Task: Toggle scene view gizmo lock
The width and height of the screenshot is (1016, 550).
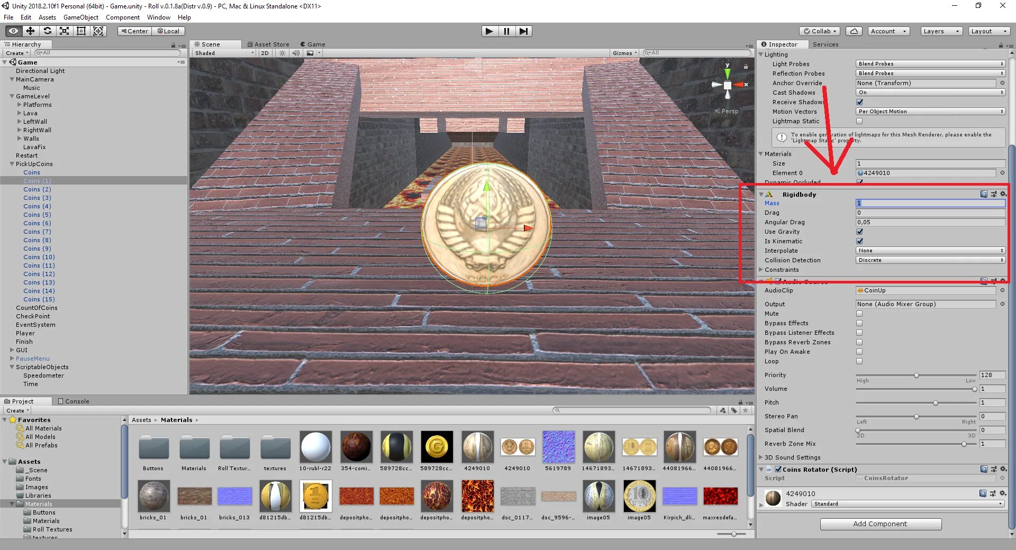Action: coord(746,67)
